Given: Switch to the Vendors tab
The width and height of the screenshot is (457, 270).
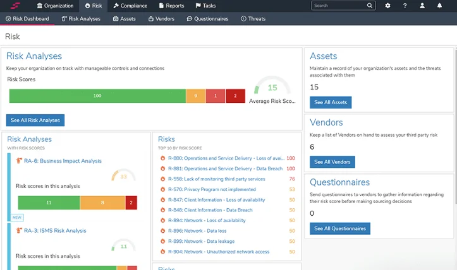Looking at the screenshot, I should 161,19.
